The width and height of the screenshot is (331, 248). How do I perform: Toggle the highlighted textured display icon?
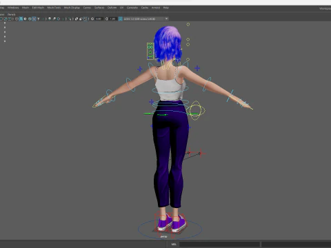(x=34, y=19)
